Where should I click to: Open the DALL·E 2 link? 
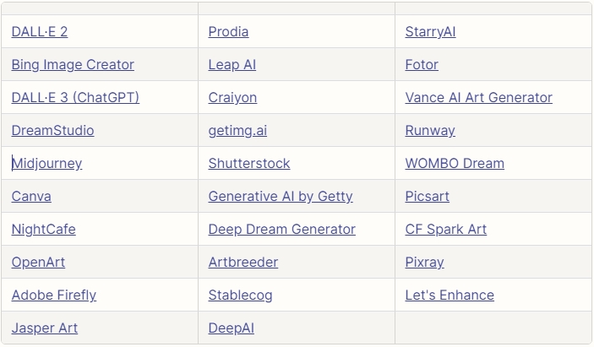tap(40, 32)
